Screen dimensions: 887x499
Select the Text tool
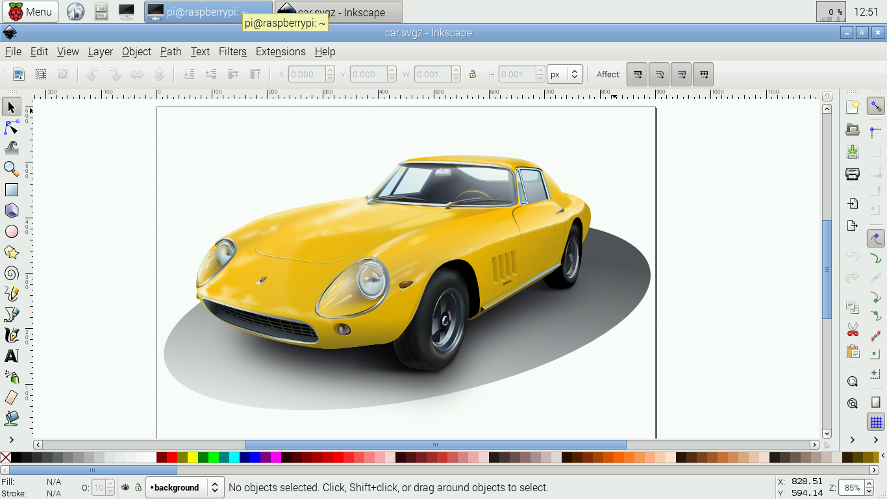point(11,357)
